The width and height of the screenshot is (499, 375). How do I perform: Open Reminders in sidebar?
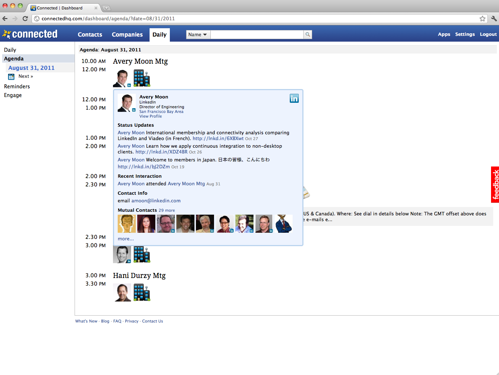click(x=17, y=87)
